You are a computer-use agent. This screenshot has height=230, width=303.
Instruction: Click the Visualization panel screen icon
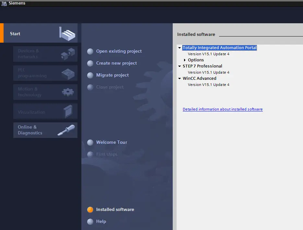pos(68,111)
